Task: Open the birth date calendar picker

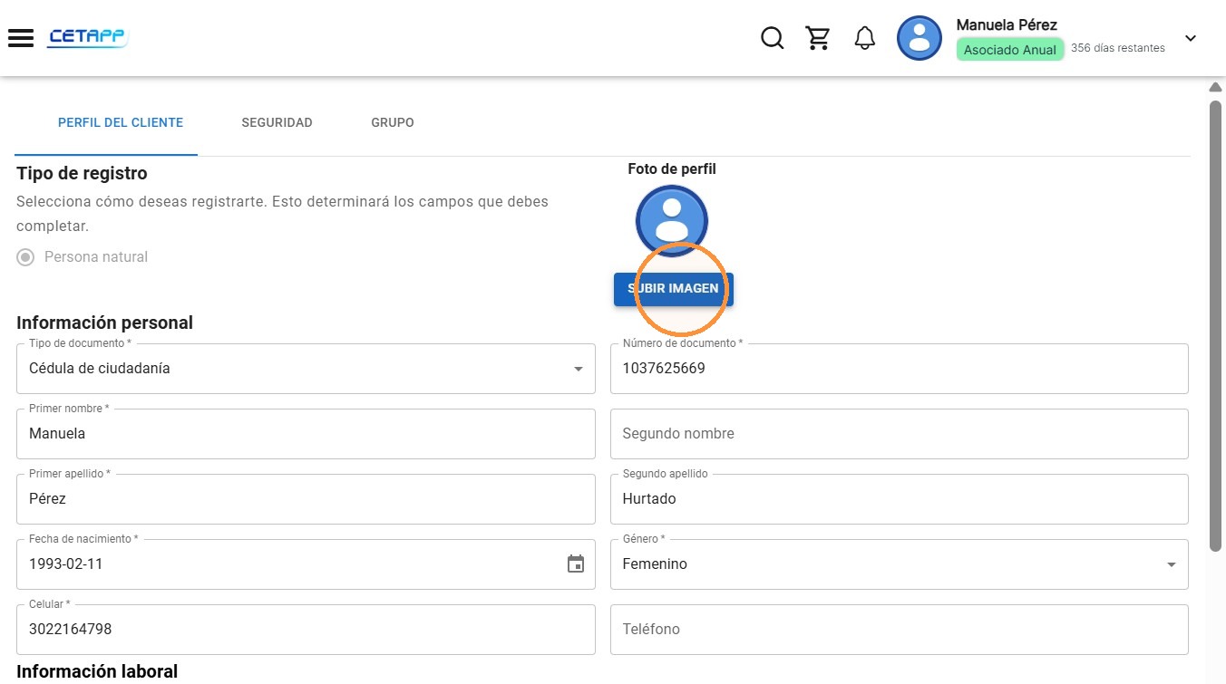Action: click(x=576, y=564)
